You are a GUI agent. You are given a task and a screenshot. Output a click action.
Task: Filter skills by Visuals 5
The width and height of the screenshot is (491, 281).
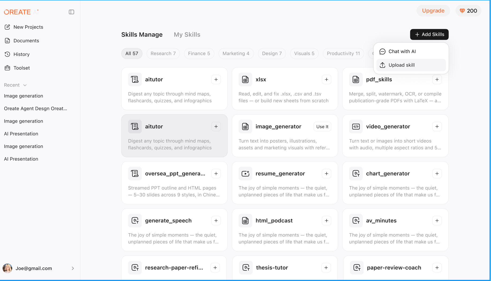(304, 54)
